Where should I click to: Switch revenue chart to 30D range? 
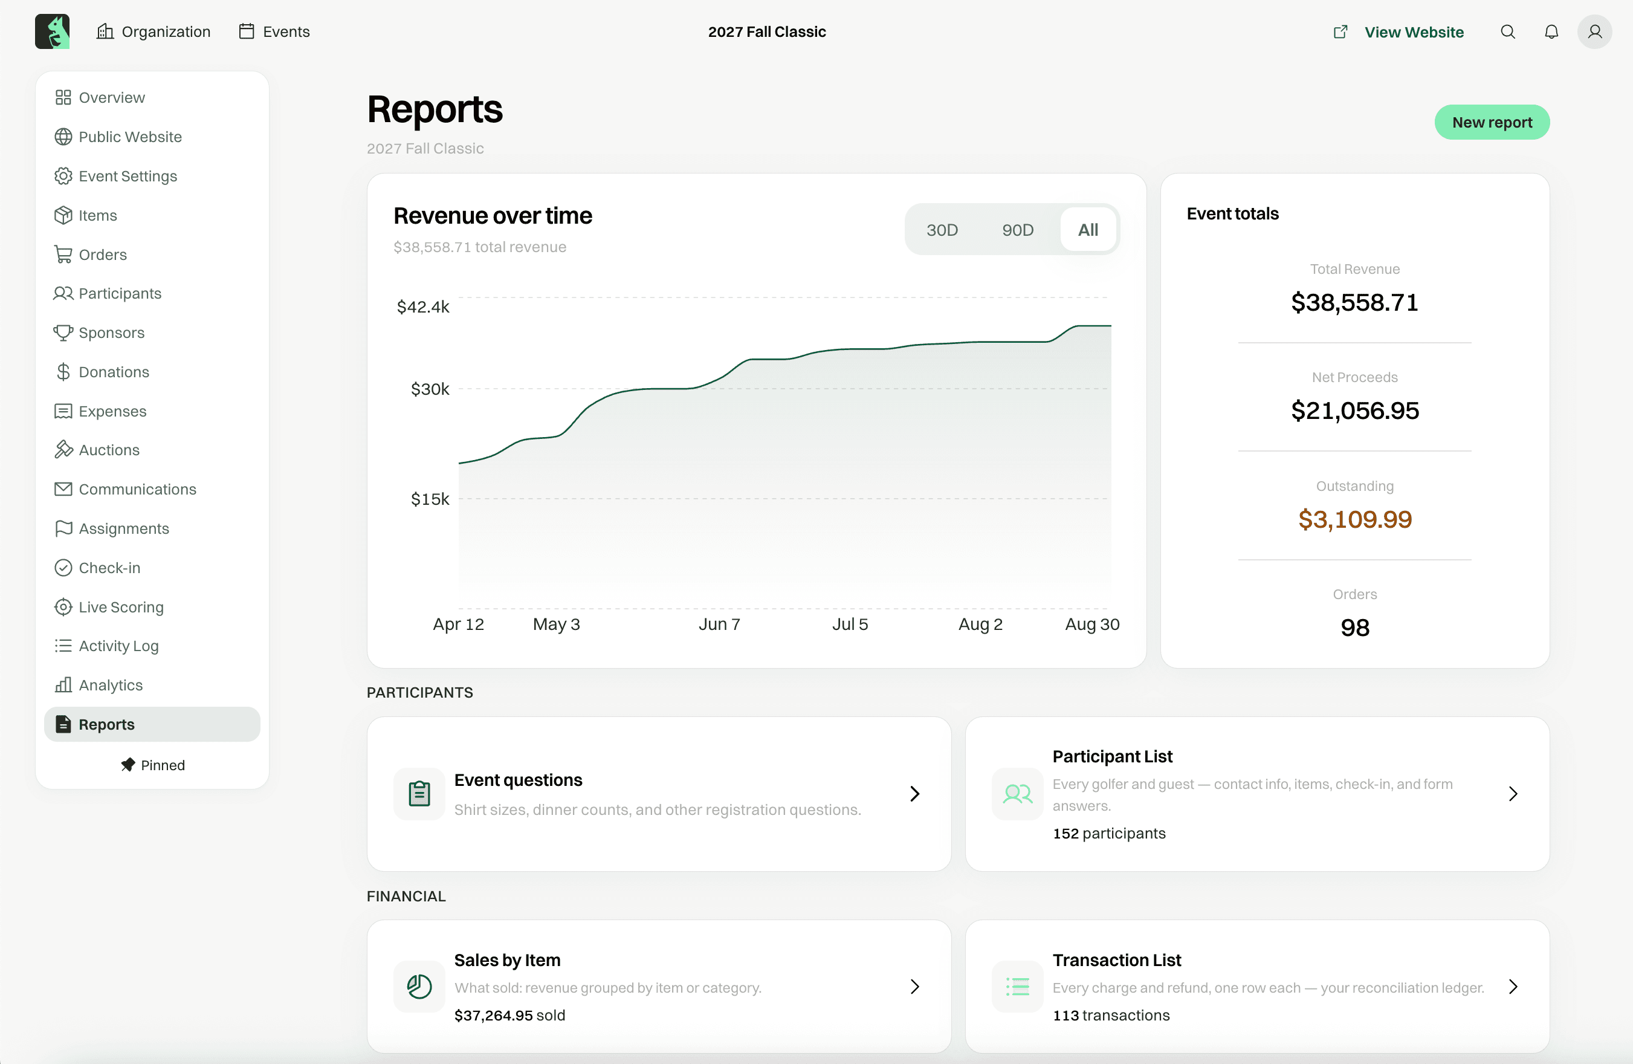pyautogui.click(x=942, y=229)
